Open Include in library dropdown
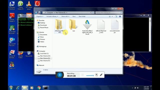The width and height of the screenshot is (160, 90). coord(52,16)
